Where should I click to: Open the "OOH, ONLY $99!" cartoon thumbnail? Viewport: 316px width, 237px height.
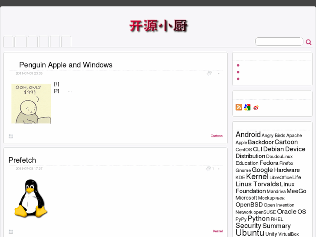pyautogui.click(x=31, y=103)
